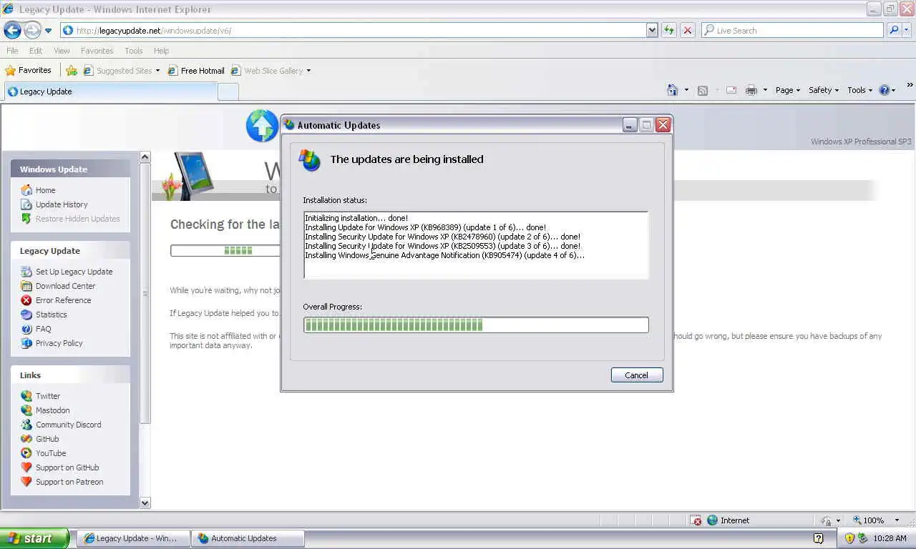Click Restore Hidden Updates link

[x=78, y=219]
